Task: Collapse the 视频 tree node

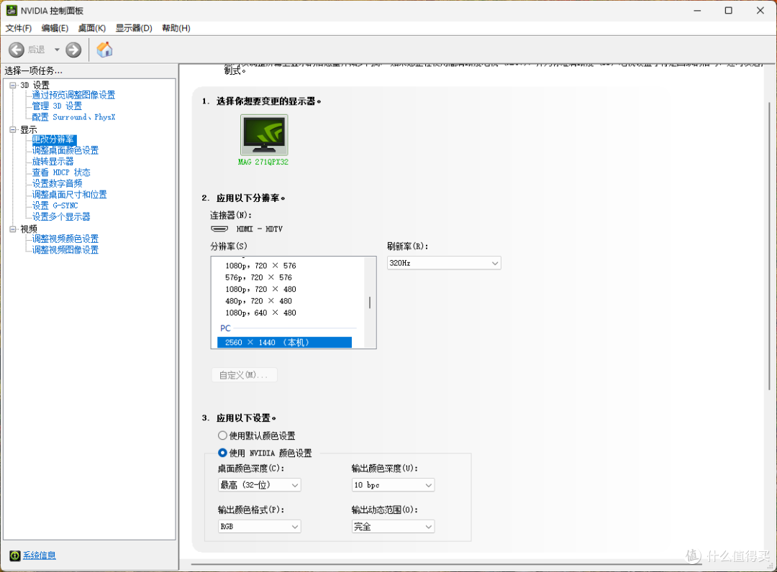Action: click(13, 229)
